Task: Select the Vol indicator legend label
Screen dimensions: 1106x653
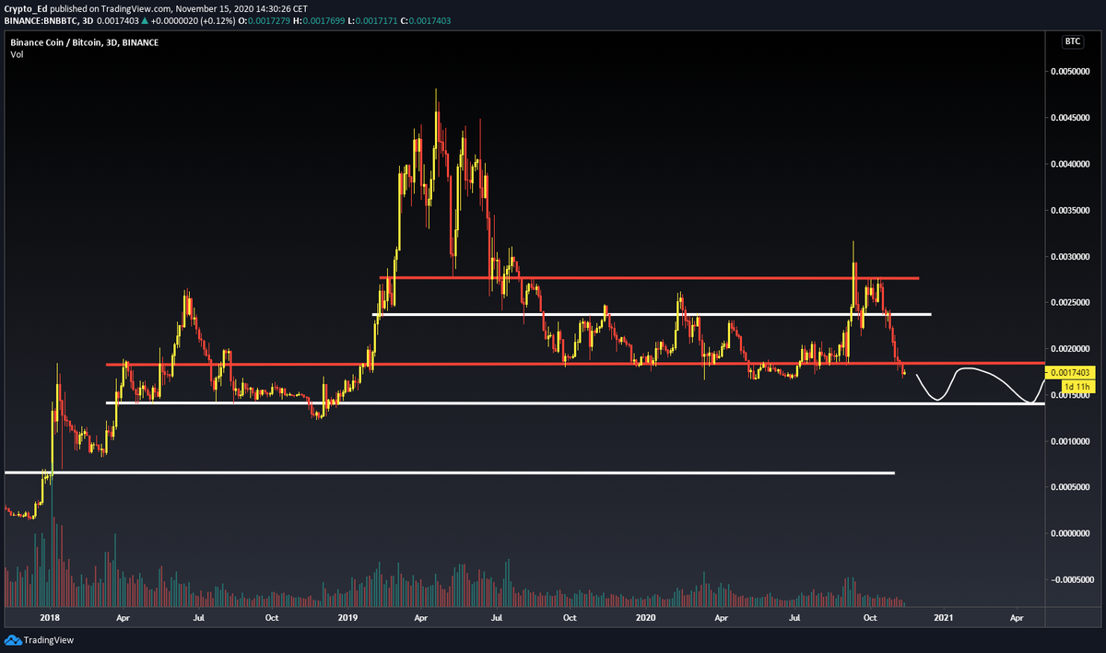Action: (x=17, y=55)
